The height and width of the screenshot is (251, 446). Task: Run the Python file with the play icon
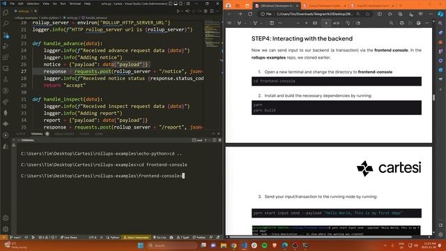point(178,11)
